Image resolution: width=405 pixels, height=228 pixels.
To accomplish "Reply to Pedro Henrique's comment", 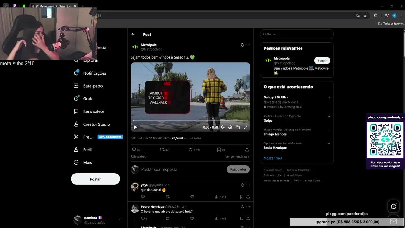I will (144, 218).
